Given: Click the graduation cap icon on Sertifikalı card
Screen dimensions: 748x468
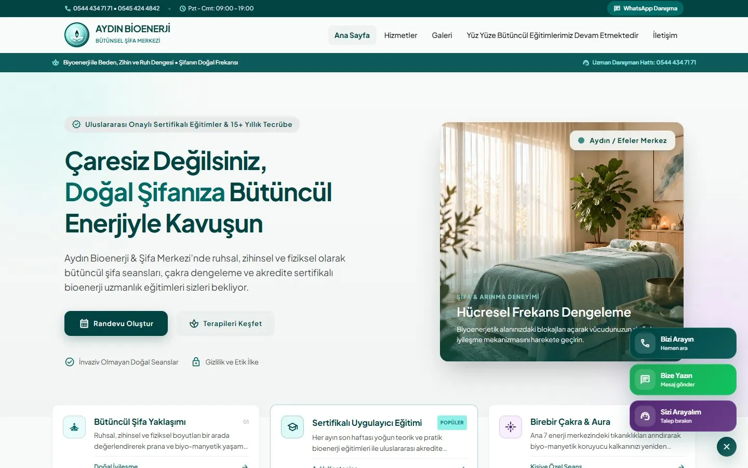Looking at the screenshot, I should coord(292,427).
